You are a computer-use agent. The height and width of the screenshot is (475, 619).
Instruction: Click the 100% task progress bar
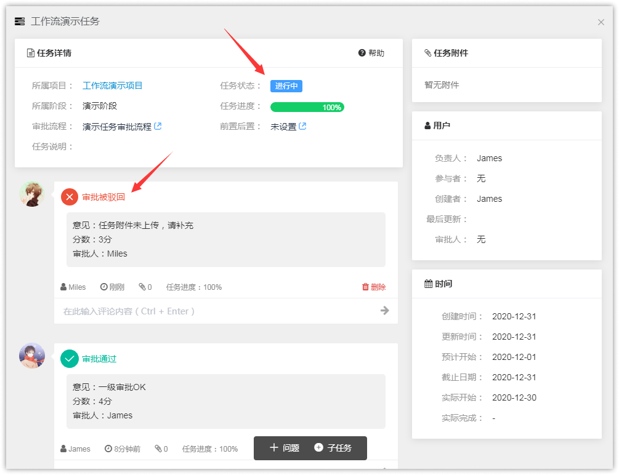(x=307, y=107)
